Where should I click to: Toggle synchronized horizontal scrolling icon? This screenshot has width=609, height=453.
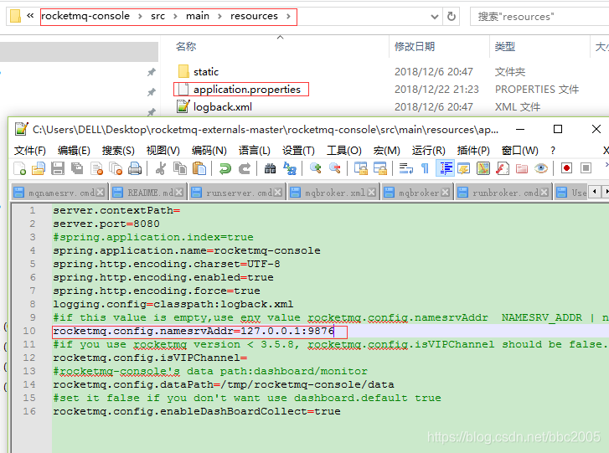click(380, 169)
